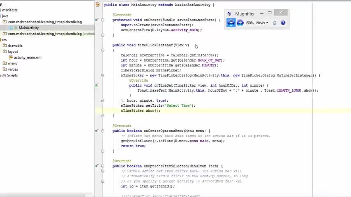Click the activity_main.xml file icon
Viewport: 351px width, 197px height.
click(11, 57)
